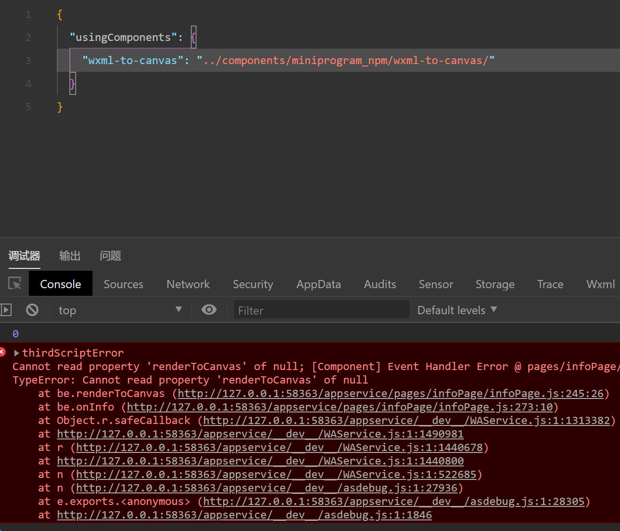Select the 问题 panel tab
Viewport: 620px width, 531px height.
click(x=110, y=256)
